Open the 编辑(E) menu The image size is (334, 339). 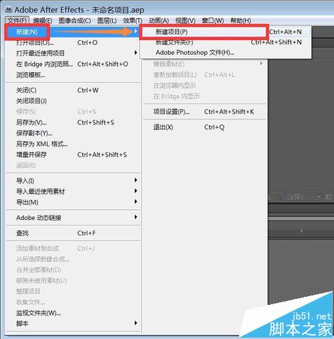tap(43, 21)
